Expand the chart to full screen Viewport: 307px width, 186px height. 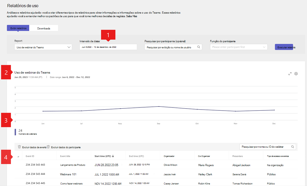click(x=290, y=74)
